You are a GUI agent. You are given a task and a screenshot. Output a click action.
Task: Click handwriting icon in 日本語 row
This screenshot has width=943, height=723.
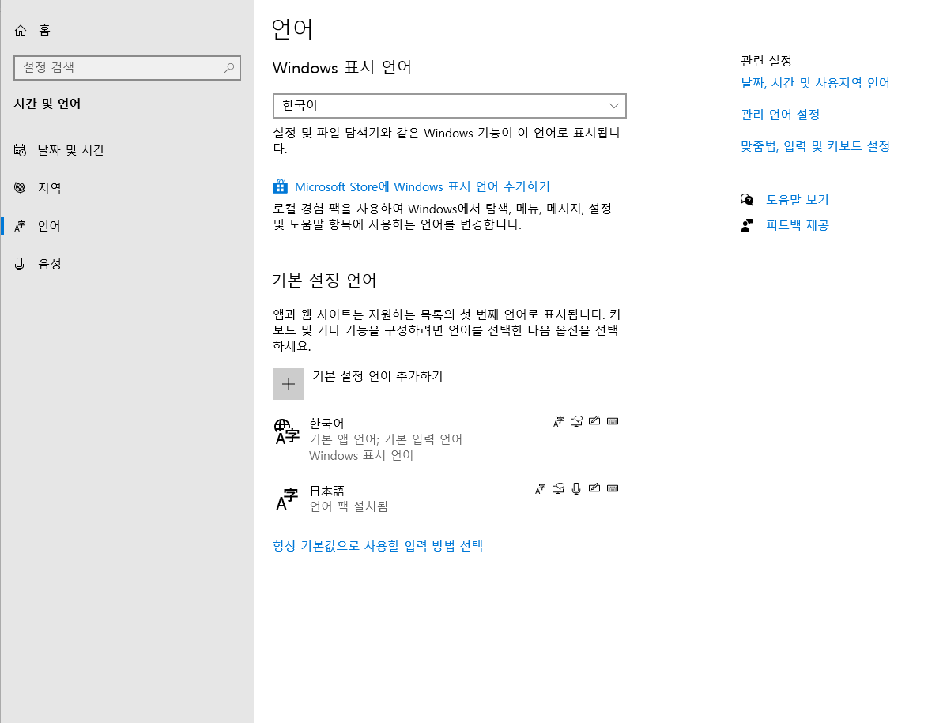pos(594,488)
